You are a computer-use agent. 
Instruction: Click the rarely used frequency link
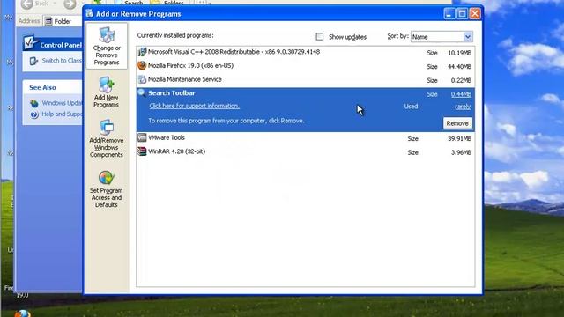click(x=463, y=107)
